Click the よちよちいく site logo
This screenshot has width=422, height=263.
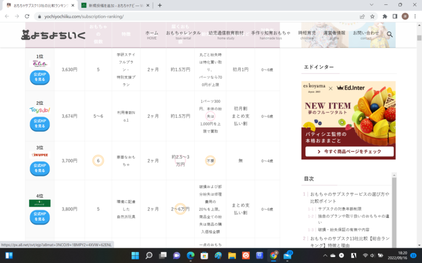tap(53, 35)
